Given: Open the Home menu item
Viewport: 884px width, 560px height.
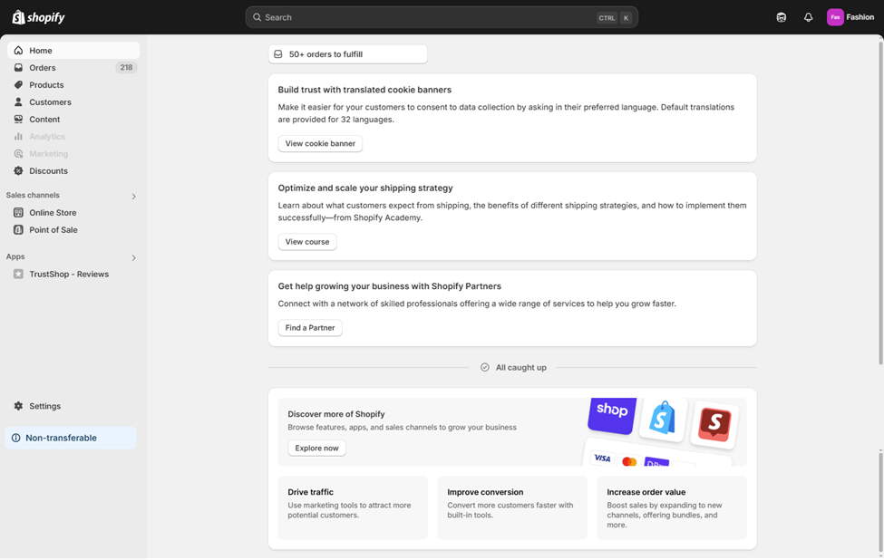Looking at the screenshot, I should point(73,50).
